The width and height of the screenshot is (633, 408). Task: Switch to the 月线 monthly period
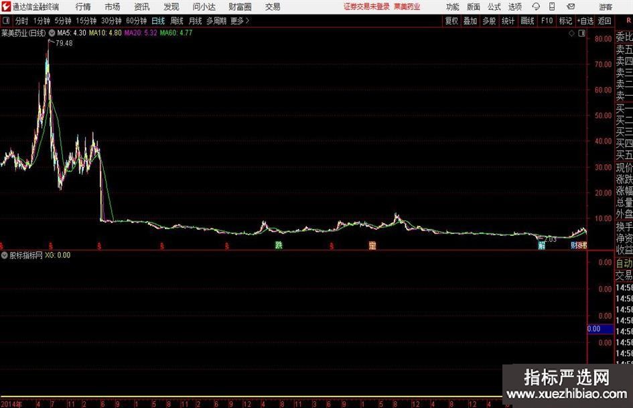[x=195, y=21]
